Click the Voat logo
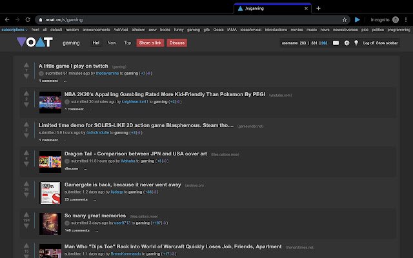This screenshot has height=258, width=413. pos(35,42)
